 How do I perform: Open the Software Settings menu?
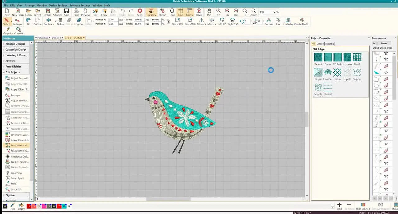coord(80,5)
